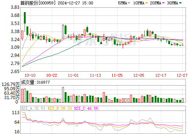Click the 2.79 price axis label
The width and height of the screenshot is (191, 134).
(15, 64)
